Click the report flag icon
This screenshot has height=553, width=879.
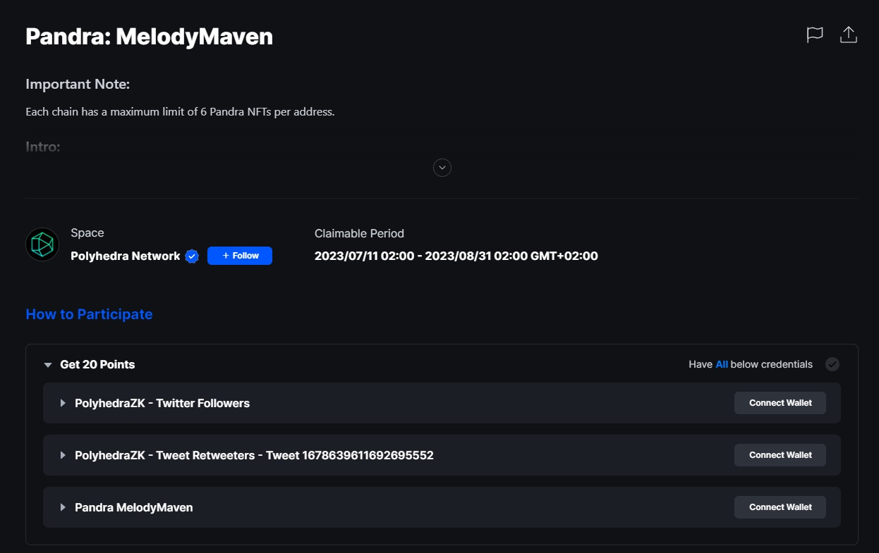pos(815,35)
